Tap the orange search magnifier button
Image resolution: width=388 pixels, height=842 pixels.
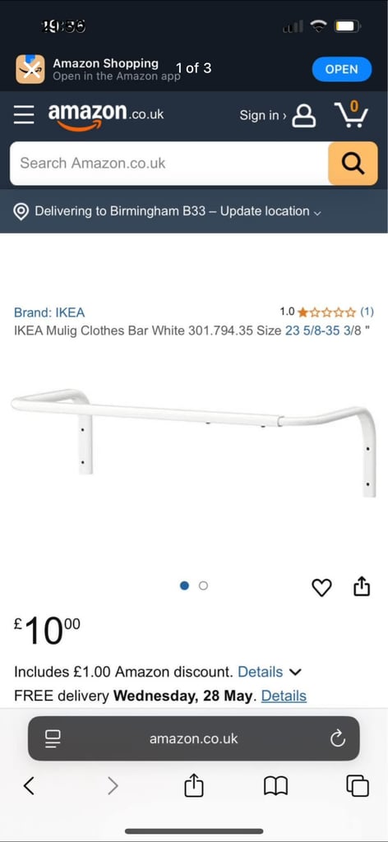(353, 164)
